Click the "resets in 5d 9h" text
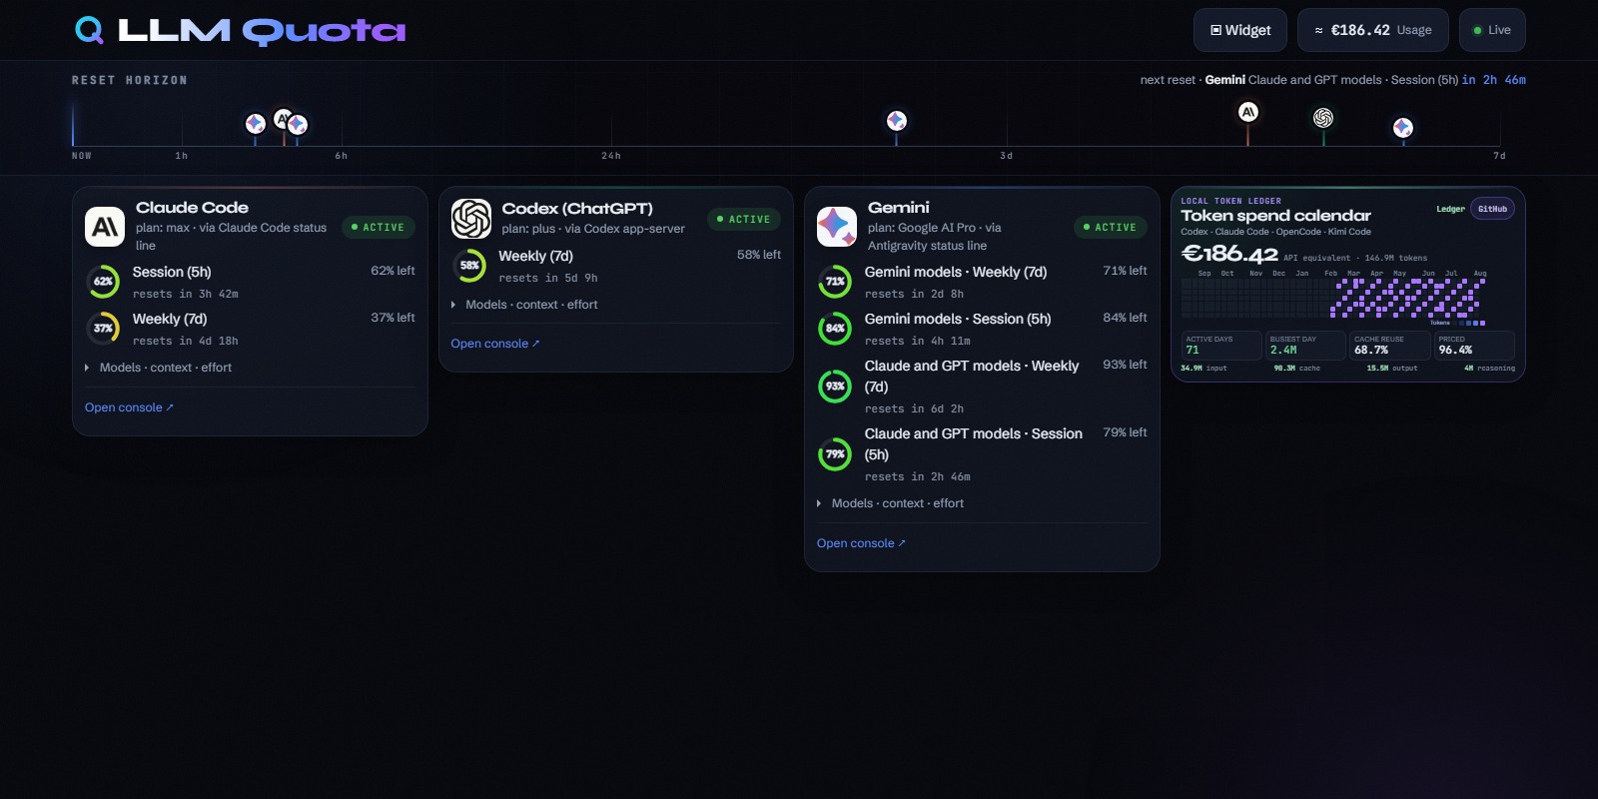The image size is (1598, 799). [548, 279]
